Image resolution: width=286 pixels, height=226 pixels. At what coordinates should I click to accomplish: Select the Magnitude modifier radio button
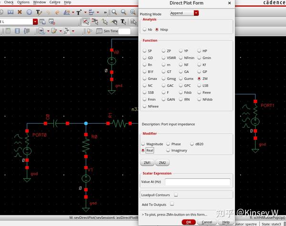coord(143,144)
